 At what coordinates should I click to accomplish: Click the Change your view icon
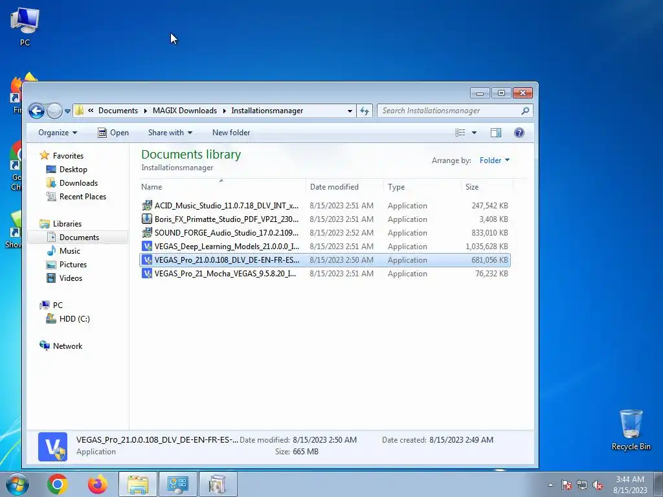[460, 133]
